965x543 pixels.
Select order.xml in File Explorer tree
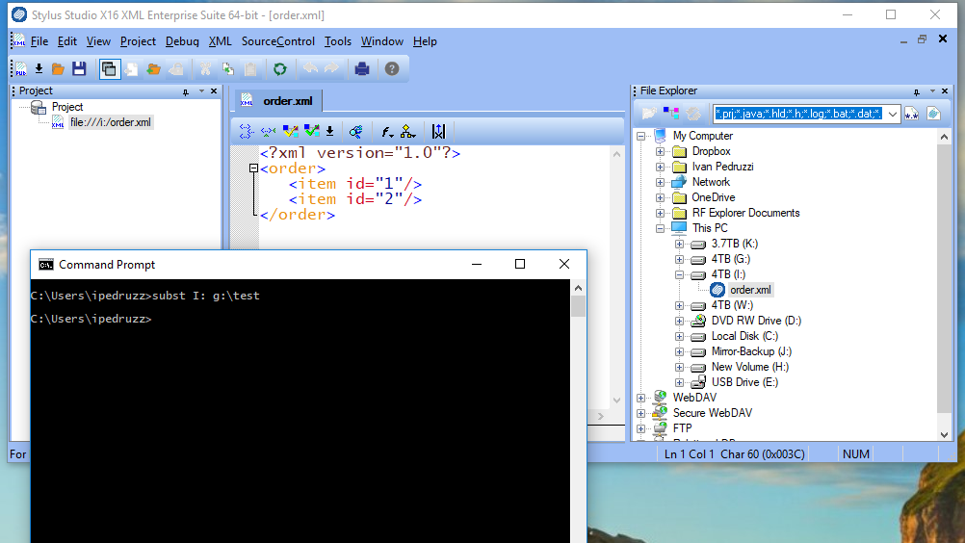coord(749,290)
